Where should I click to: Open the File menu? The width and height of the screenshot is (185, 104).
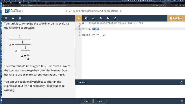[10, 1]
